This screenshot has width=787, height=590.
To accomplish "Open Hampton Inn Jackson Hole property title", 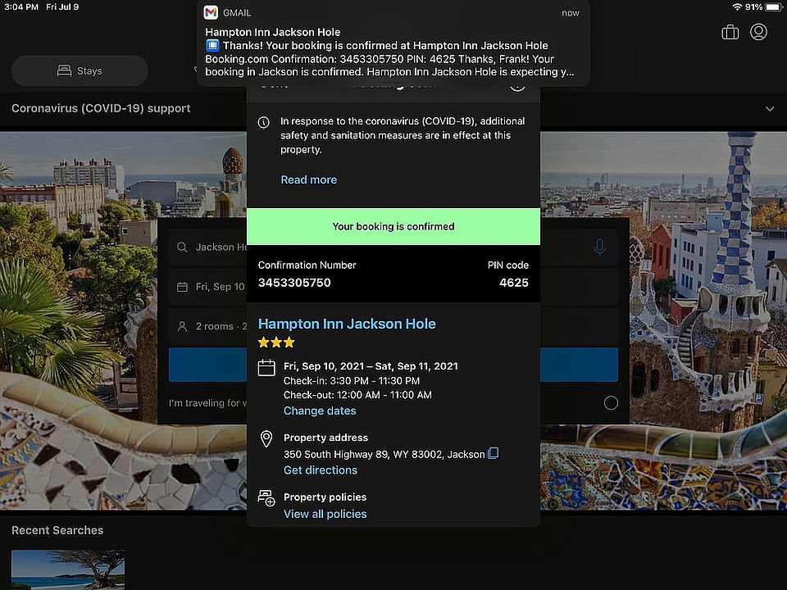I will [x=347, y=324].
